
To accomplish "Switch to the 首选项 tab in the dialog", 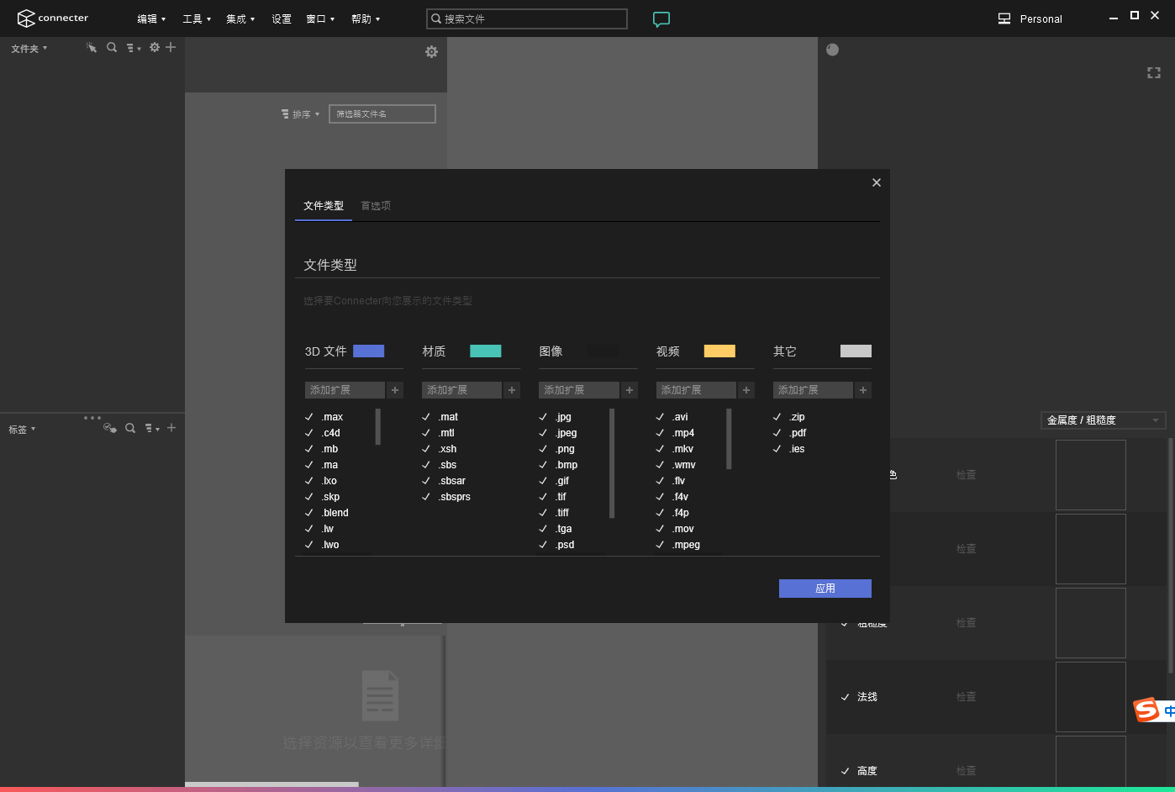I will tap(375, 205).
